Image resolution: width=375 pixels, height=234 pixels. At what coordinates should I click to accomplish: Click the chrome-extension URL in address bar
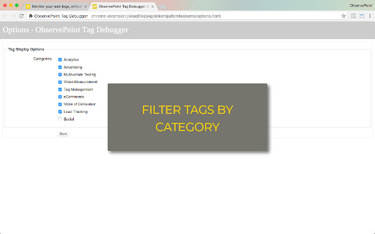[156, 16]
